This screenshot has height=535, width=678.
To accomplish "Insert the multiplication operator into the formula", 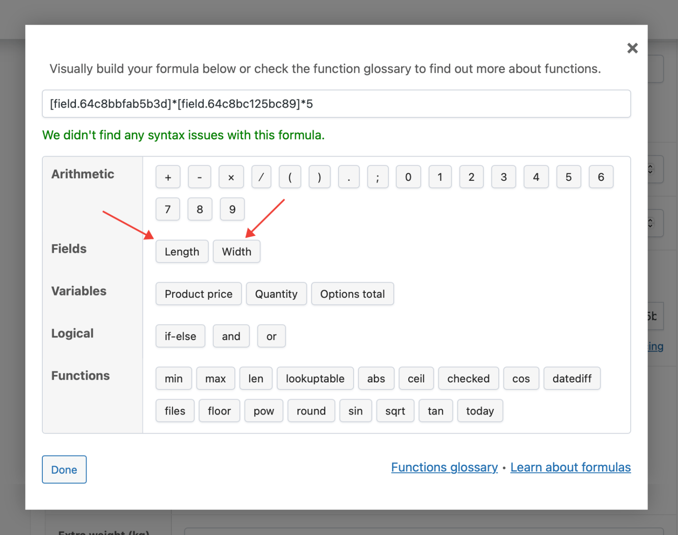I will pos(231,177).
